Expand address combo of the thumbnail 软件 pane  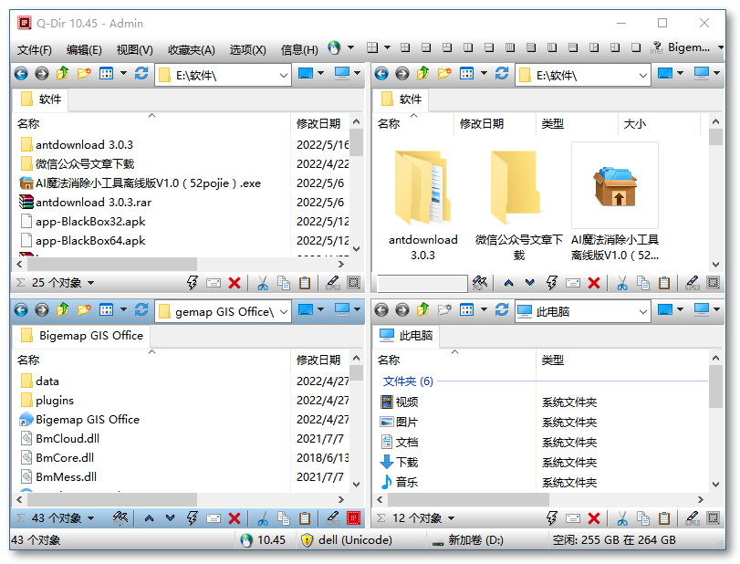[642, 76]
